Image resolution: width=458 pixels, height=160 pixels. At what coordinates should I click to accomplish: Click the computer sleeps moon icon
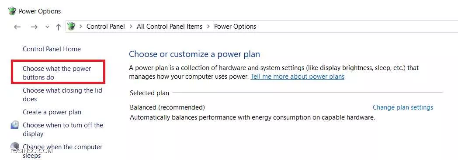coord(15,147)
